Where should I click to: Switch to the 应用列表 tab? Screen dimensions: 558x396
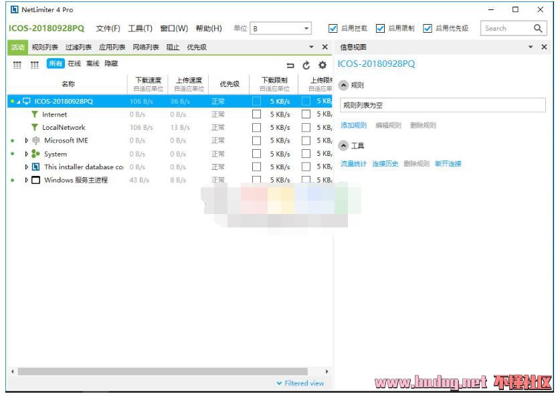pyautogui.click(x=112, y=47)
